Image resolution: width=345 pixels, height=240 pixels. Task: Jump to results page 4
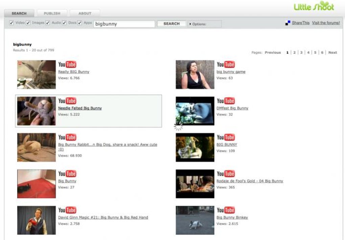click(x=308, y=52)
